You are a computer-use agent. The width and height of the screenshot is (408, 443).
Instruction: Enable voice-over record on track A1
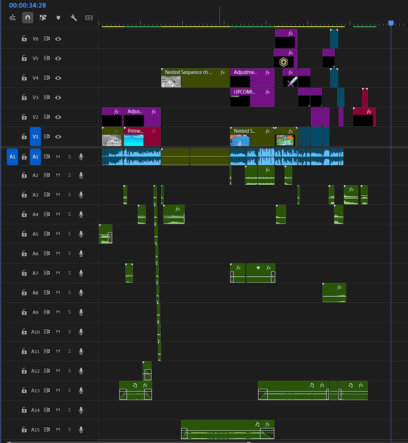coord(81,157)
